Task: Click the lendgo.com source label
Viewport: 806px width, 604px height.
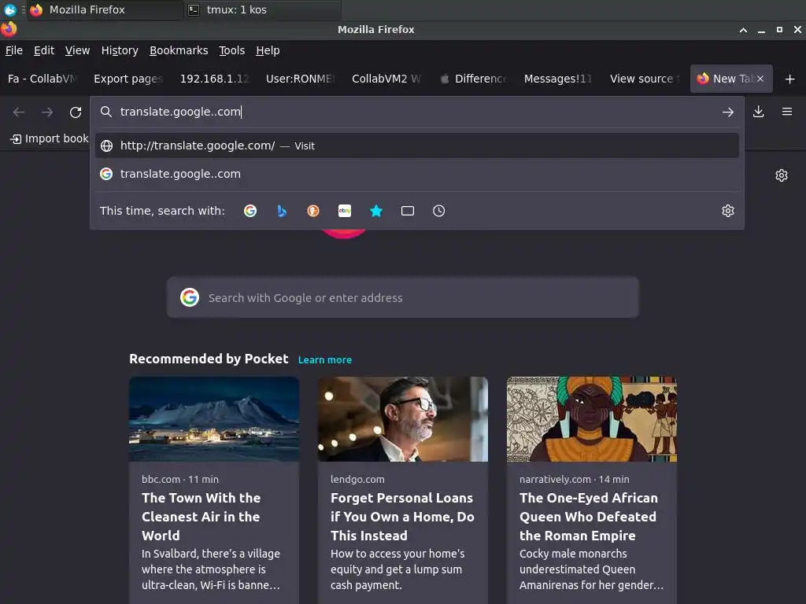Action: tap(357, 479)
